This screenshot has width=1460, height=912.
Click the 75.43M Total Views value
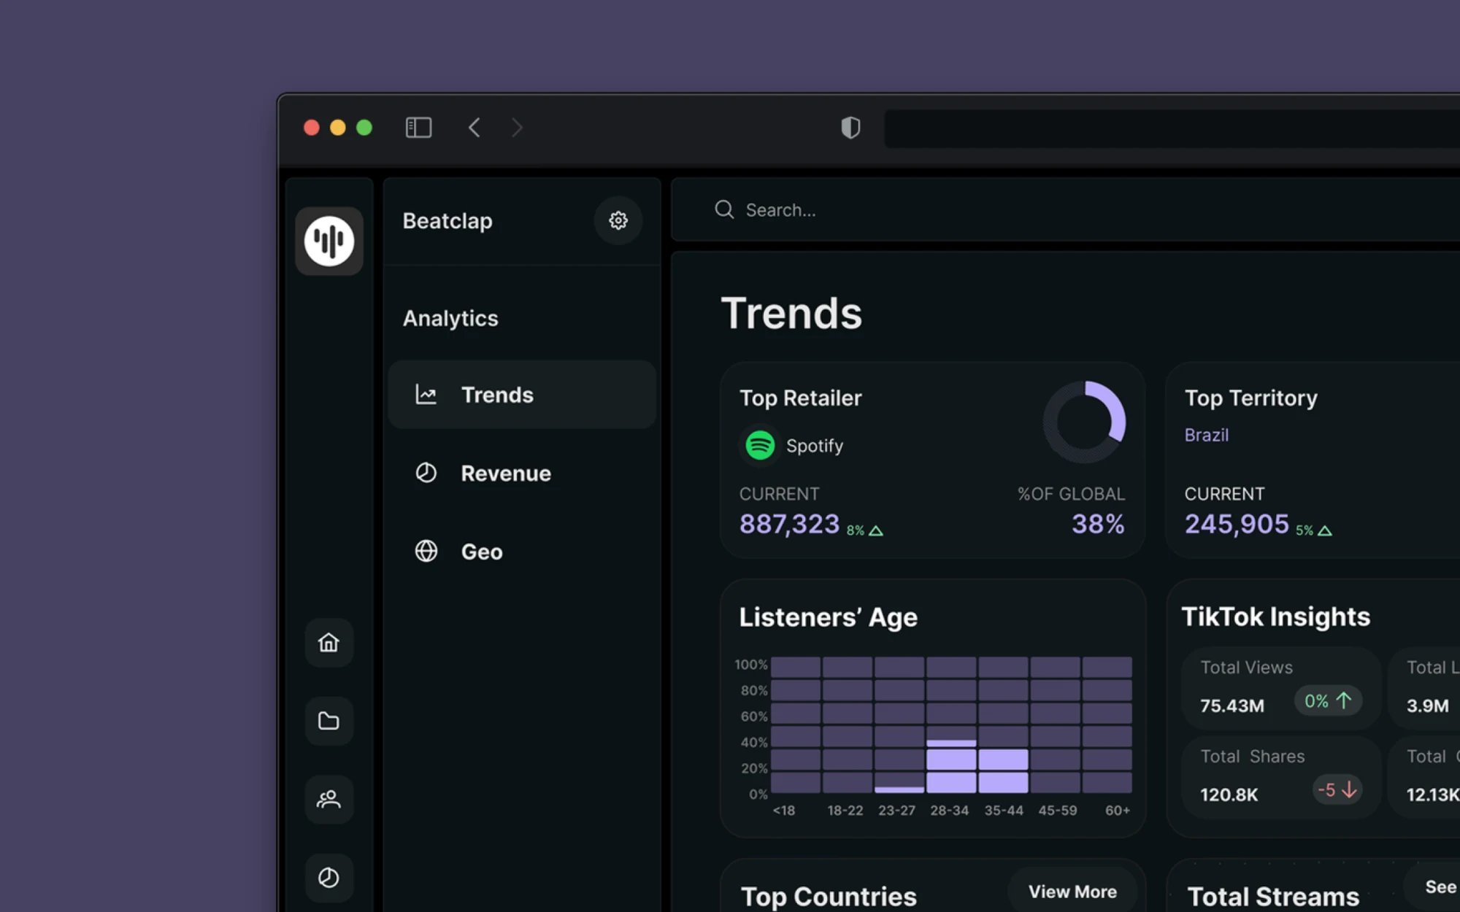coord(1232,706)
